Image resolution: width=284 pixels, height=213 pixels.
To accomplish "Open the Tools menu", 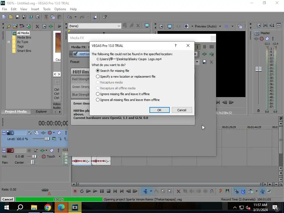I will pyautogui.click(x=47, y=9).
